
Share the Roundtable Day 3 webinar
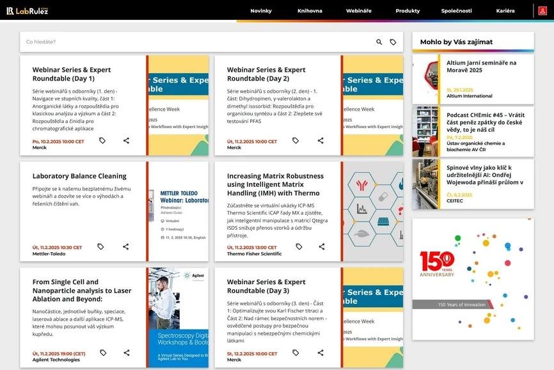[321, 353]
